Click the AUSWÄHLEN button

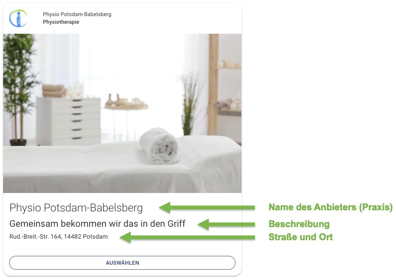pyautogui.click(x=122, y=263)
